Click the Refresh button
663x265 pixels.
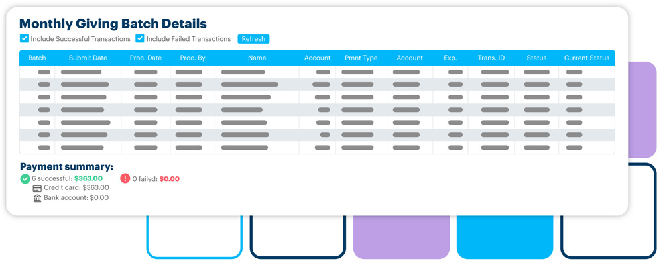pyautogui.click(x=253, y=39)
